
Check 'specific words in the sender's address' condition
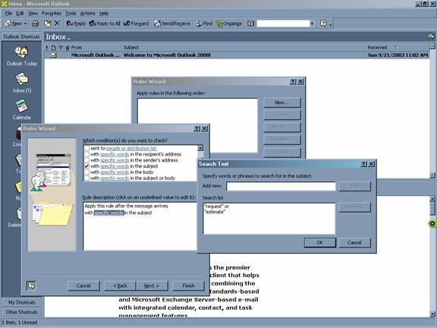coord(86,160)
